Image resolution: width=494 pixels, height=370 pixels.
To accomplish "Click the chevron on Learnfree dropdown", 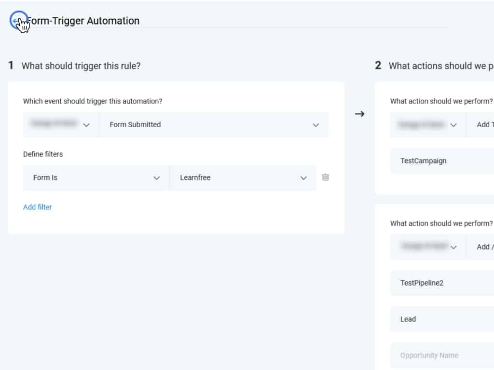I will 303,178.
